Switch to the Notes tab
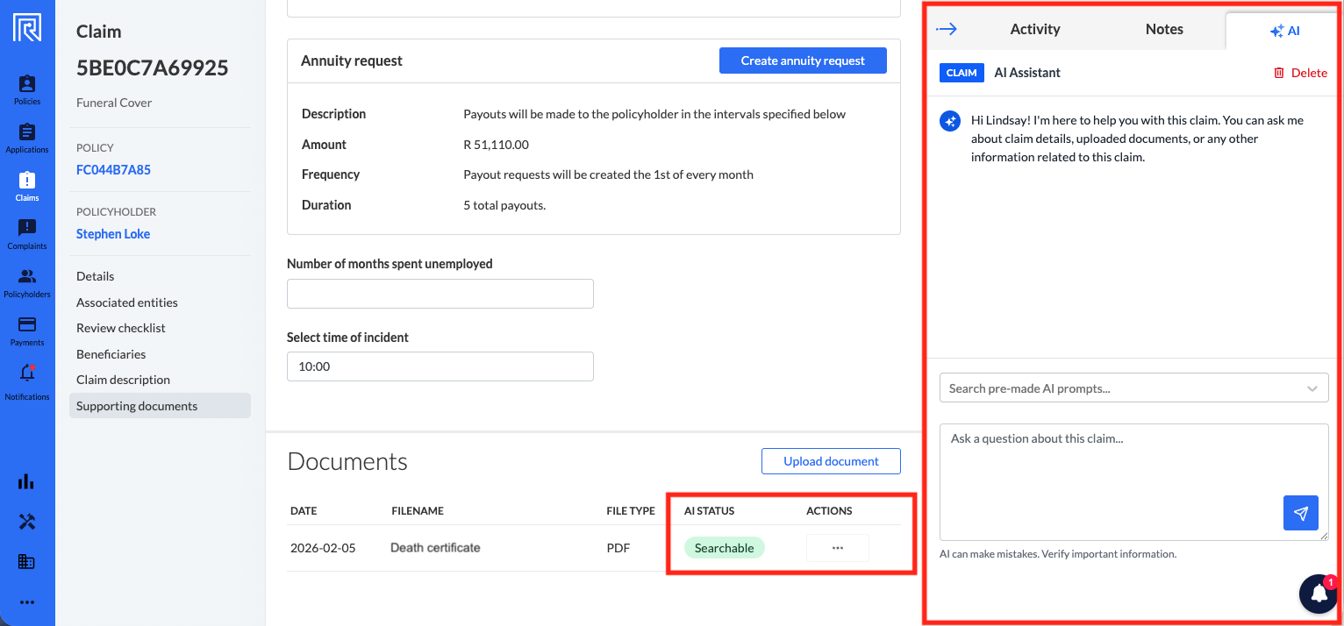The width and height of the screenshot is (1344, 626). 1164,29
